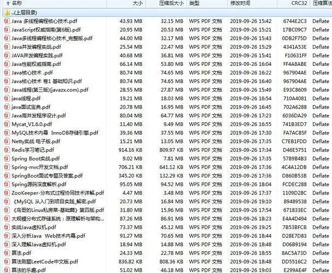Click PDF icon of JavaScript权威指南(第6版).pdf
Image resolution: width=332 pixels, height=273 pixels.
7,30
